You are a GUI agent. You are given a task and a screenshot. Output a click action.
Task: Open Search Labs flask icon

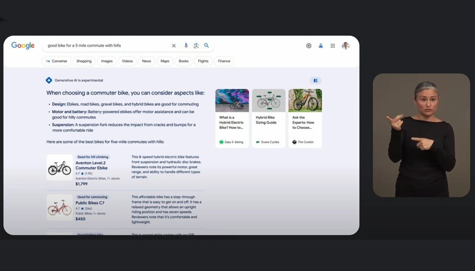click(x=320, y=46)
